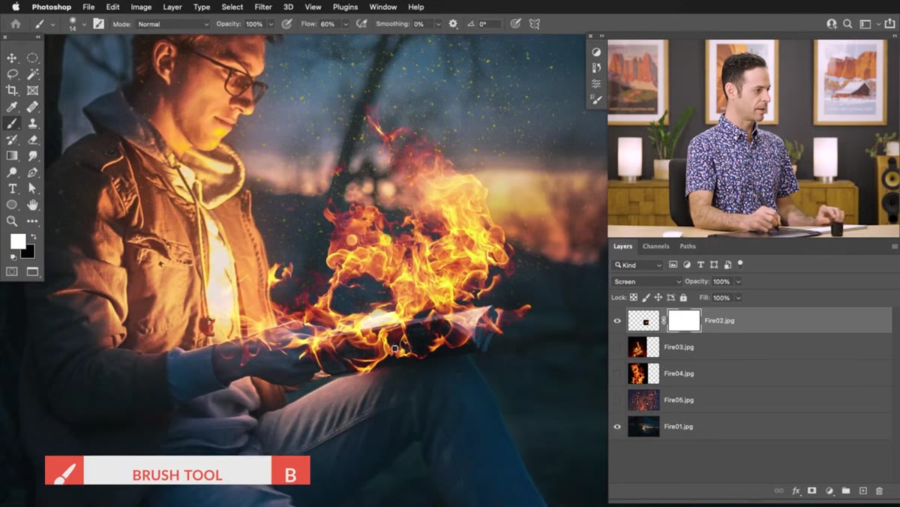Select the Crop tool
The height and width of the screenshot is (507, 900).
pos(12,91)
